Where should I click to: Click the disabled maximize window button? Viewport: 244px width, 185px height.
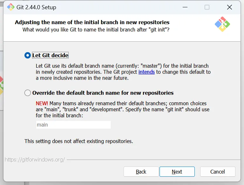(x=207, y=7)
